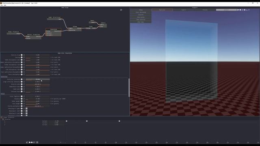Click the timeline play icon
Image resolution: width=260 pixels, height=146 pixels.
pos(30,142)
